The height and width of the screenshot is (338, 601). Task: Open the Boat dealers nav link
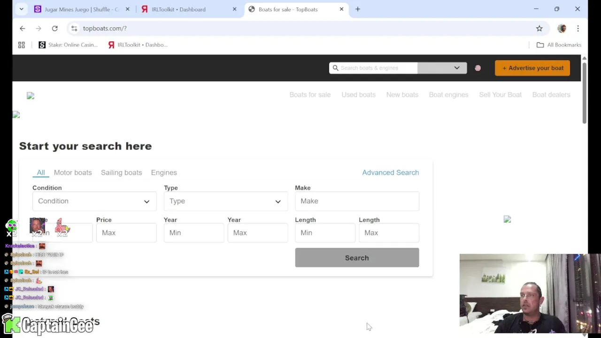click(551, 94)
